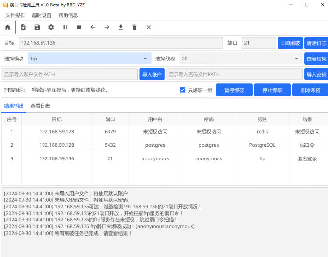Click the 立即爆破 button
328x257 pixels.
point(290,43)
